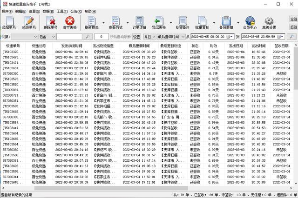Screen dimensions: 298x198
Task: Click the application logo in the title bar
Action: 5,4
